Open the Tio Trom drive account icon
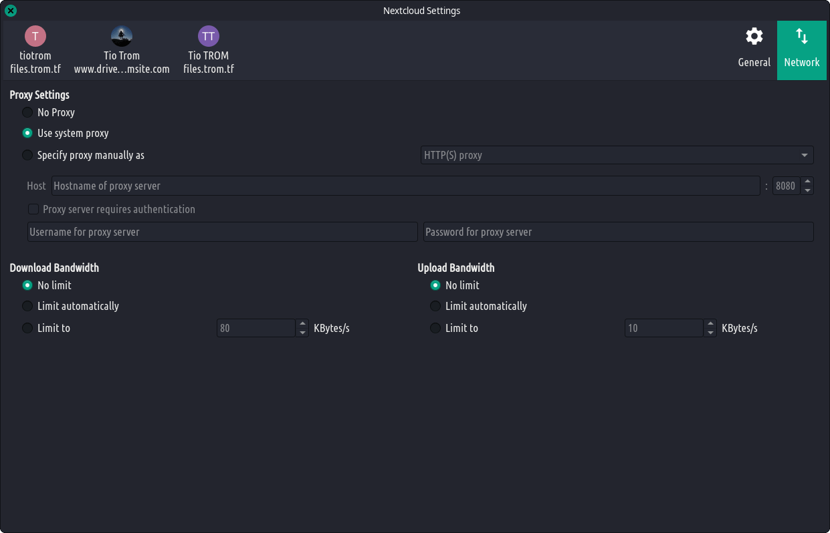This screenshot has width=830, height=533. (x=122, y=35)
